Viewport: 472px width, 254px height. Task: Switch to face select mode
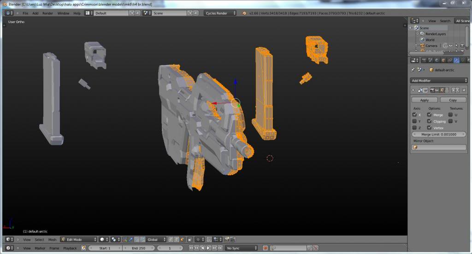[x=183, y=240]
